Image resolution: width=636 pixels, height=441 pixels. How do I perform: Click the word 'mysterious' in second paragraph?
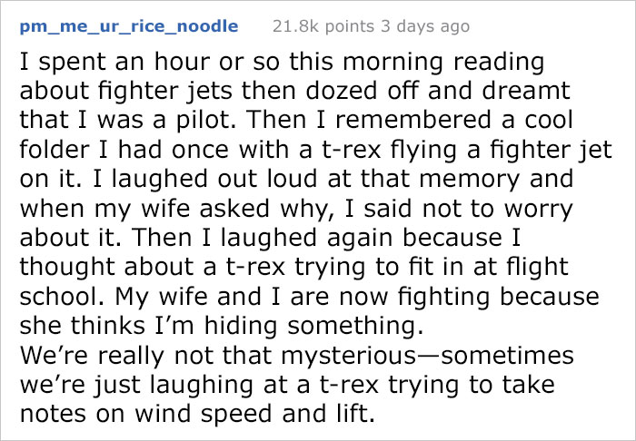tap(348, 356)
